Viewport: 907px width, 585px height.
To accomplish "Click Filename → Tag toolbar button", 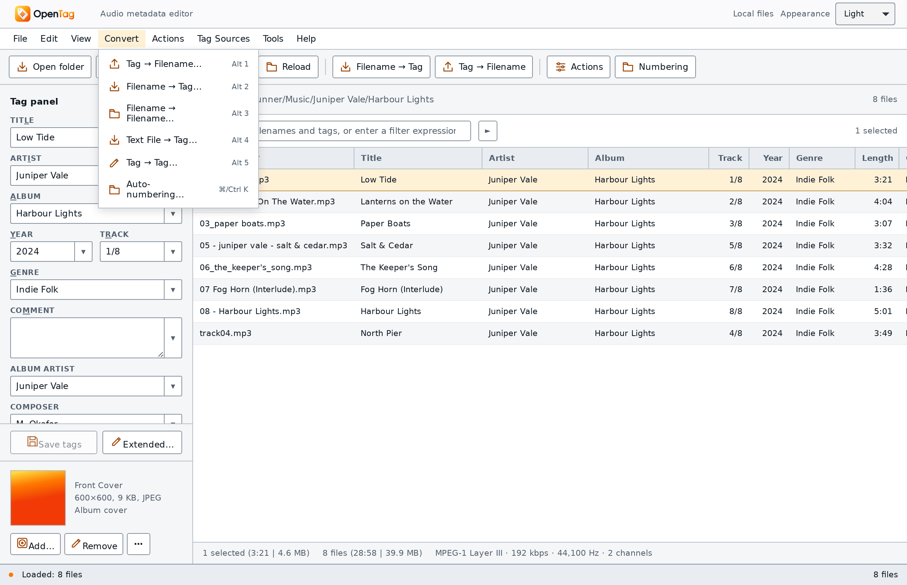I will tap(381, 67).
